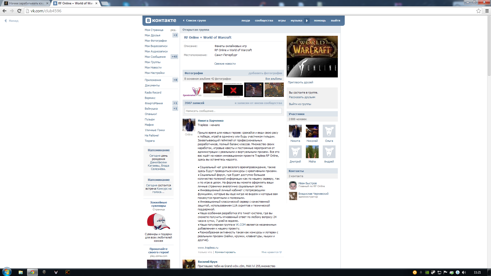Open member Ольга's avatar

(x=329, y=131)
